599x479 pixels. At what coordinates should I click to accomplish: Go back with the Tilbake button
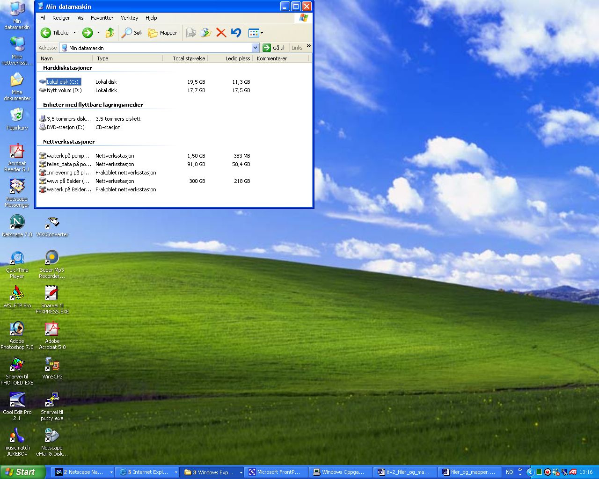click(x=54, y=33)
